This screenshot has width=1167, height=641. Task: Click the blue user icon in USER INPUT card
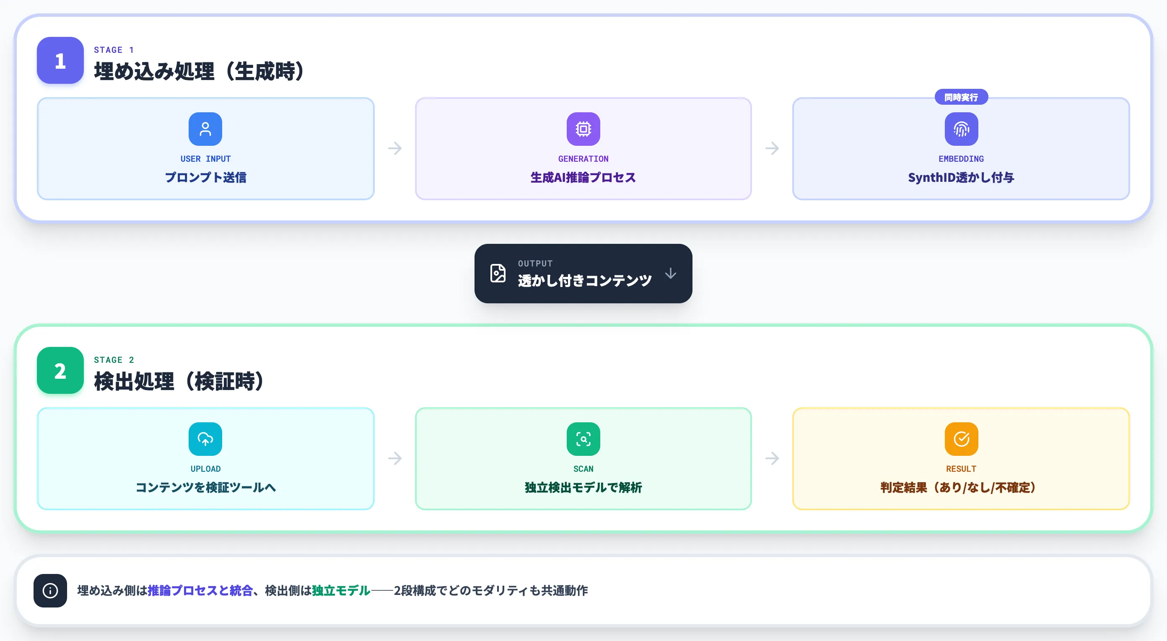tap(205, 129)
